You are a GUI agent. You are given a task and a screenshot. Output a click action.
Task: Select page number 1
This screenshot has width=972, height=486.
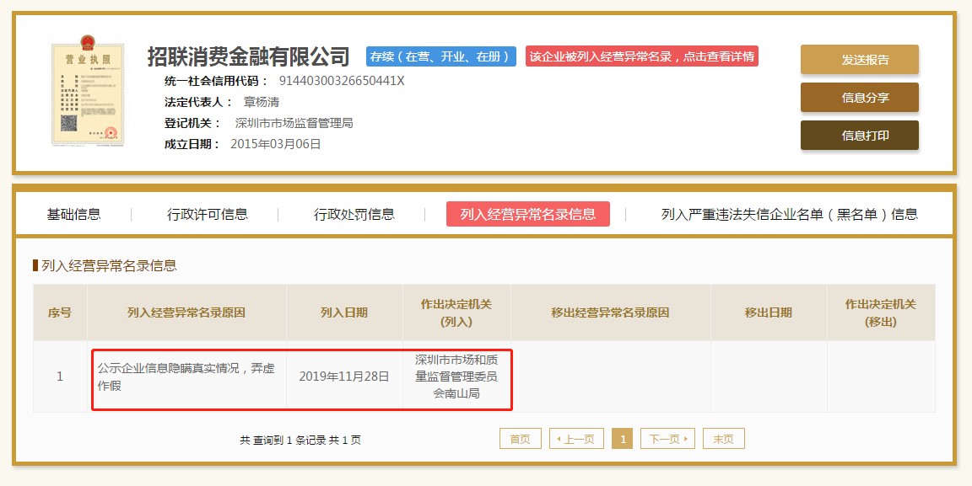[623, 439]
